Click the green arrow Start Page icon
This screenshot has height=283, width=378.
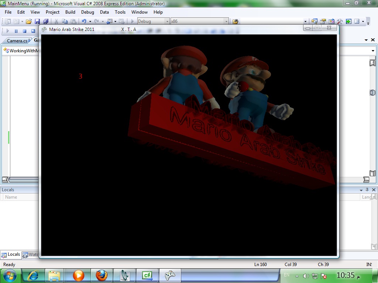(348, 21)
